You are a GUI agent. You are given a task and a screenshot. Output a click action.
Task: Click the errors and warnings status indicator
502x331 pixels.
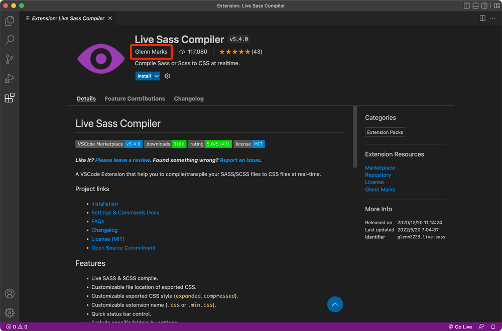[x=17, y=327]
